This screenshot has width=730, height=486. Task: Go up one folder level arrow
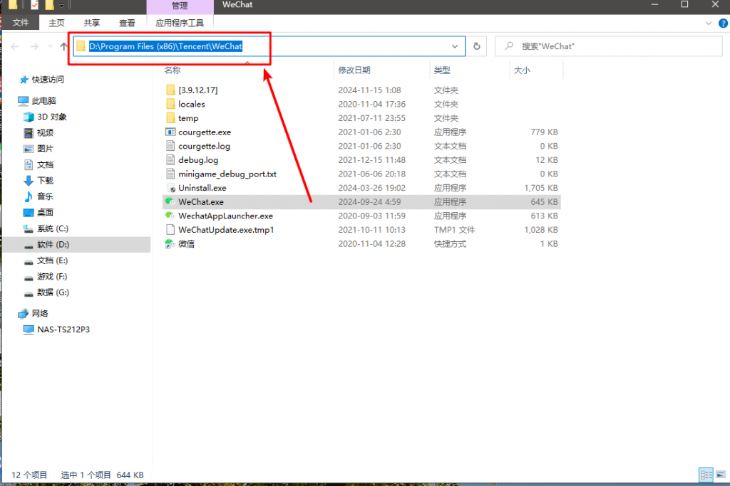click(x=63, y=46)
